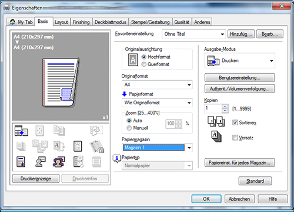This screenshot has height=212, width=294.
Task: Open Authent./Volumenverfolgung... settings
Action: pyautogui.click(x=239, y=89)
